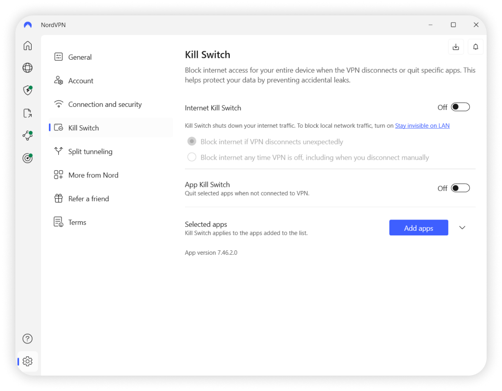The width and height of the screenshot is (502, 391).
Task: Open the General settings section
Action: (80, 57)
